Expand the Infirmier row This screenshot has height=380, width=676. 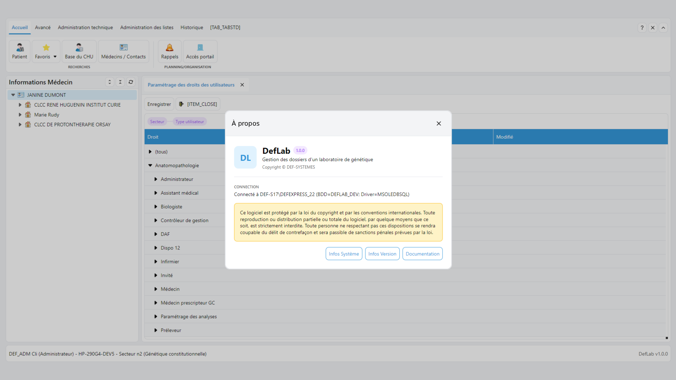click(x=156, y=261)
